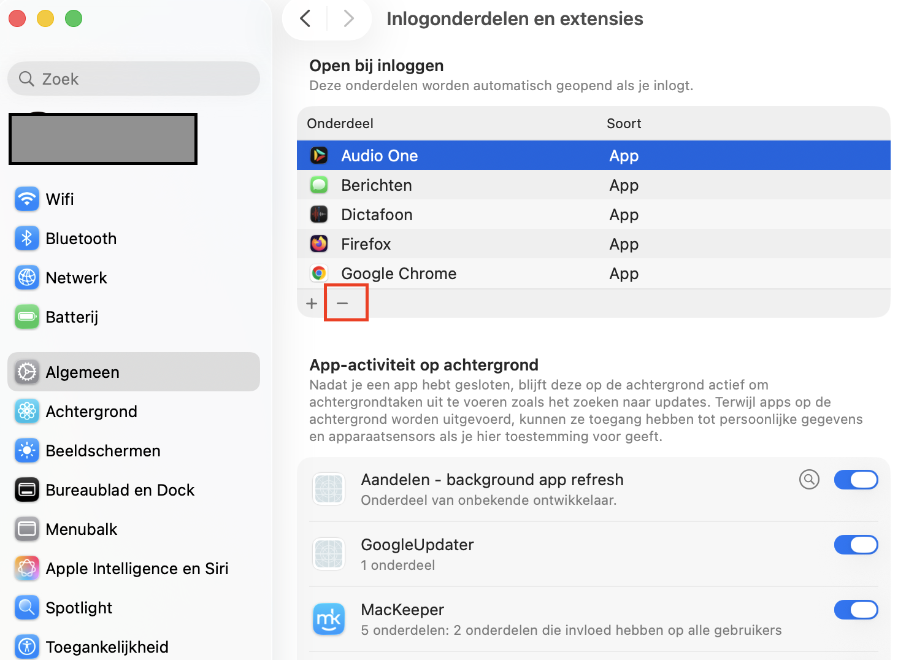Navigate back with the left arrow
This screenshot has width=898, height=660.
click(x=305, y=18)
